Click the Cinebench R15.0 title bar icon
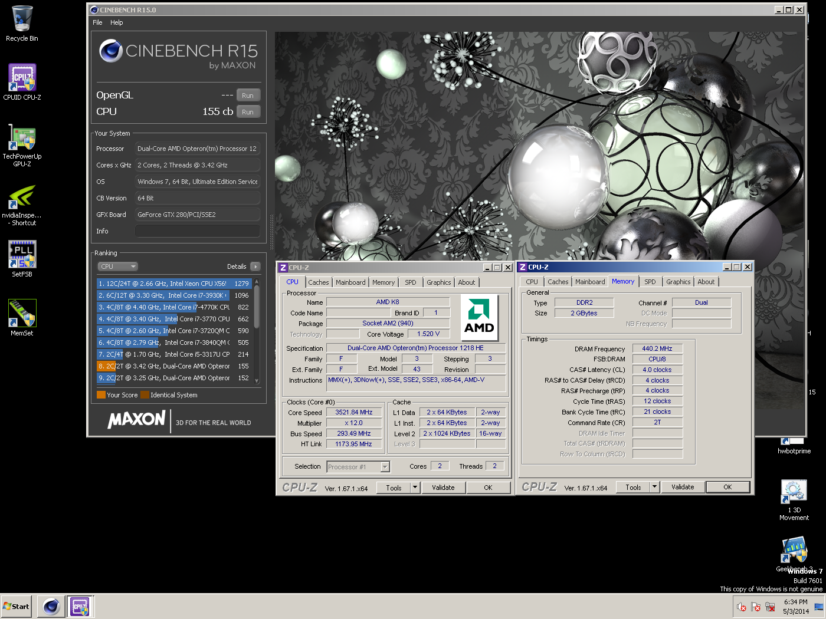 pos(94,10)
